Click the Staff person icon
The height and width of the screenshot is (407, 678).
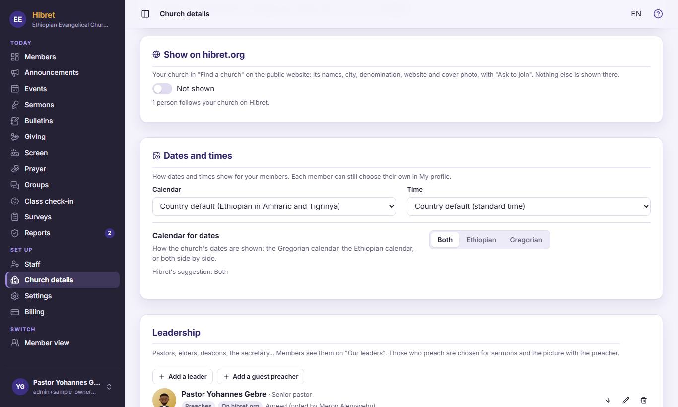(x=15, y=264)
